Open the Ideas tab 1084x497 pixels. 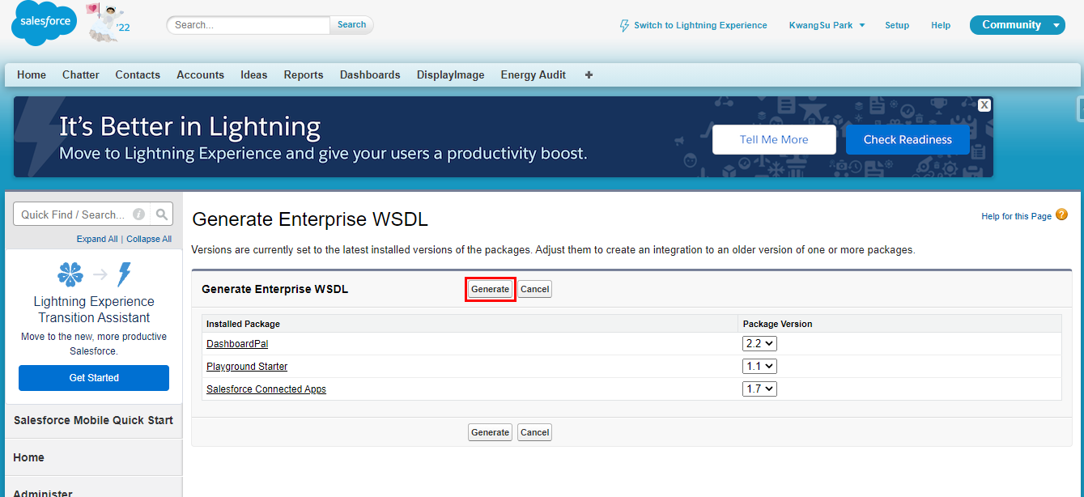(x=253, y=74)
